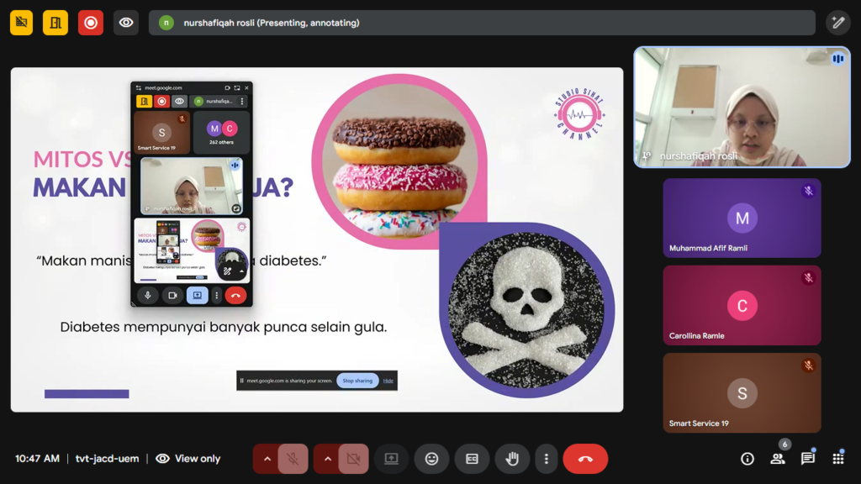Open chat with everyone panel
The height and width of the screenshot is (484, 861).
coord(808,459)
